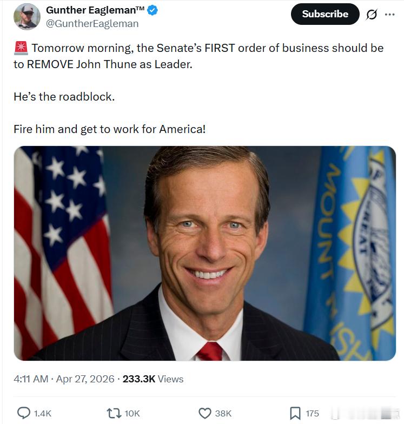This screenshot has height=424, width=404.
Task: Like the post with the heart icon
Action: tap(205, 413)
